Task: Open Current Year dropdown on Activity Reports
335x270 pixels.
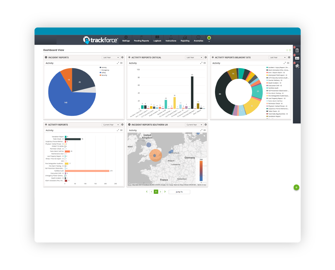Action: tap(111, 124)
